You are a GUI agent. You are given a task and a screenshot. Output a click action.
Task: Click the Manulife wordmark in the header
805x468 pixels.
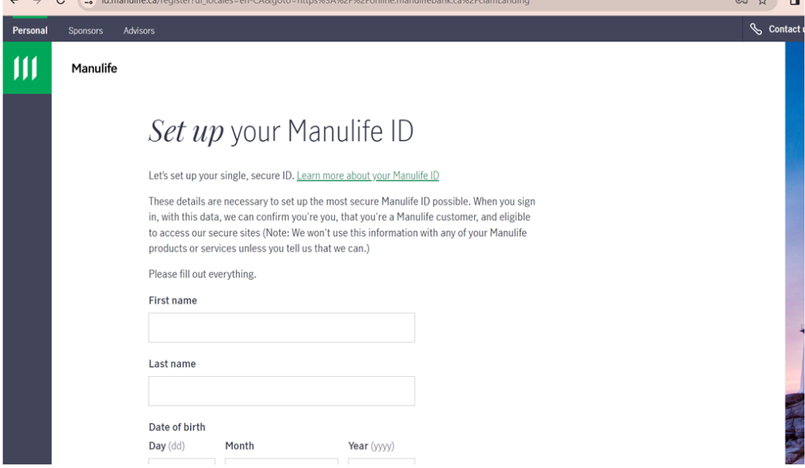pyautogui.click(x=94, y=68)
